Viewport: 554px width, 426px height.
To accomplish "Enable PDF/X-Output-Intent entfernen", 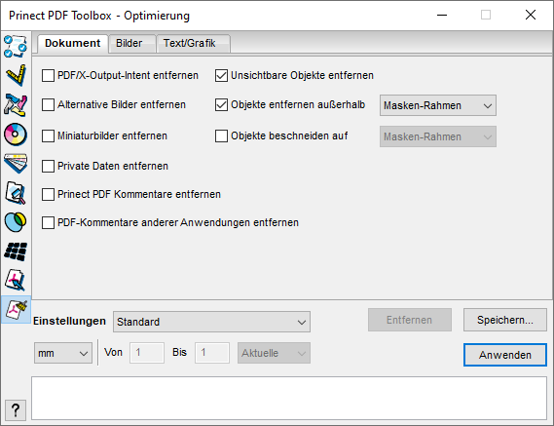I will (48, 76).
